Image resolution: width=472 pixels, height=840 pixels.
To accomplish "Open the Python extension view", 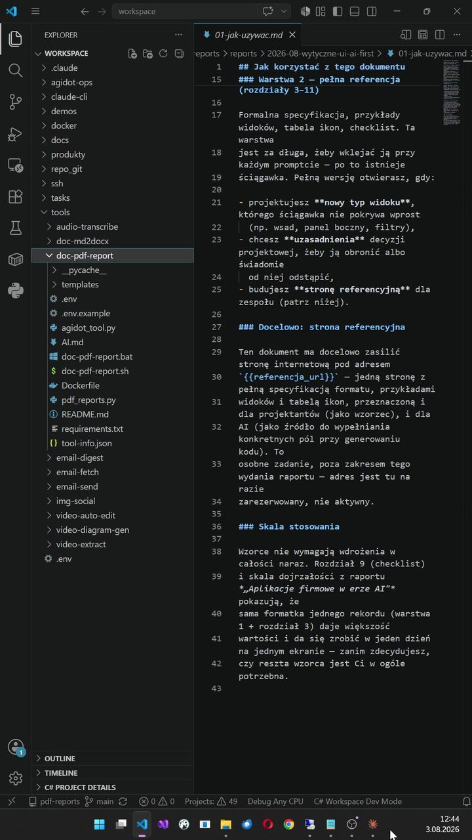I will (15, 291).
